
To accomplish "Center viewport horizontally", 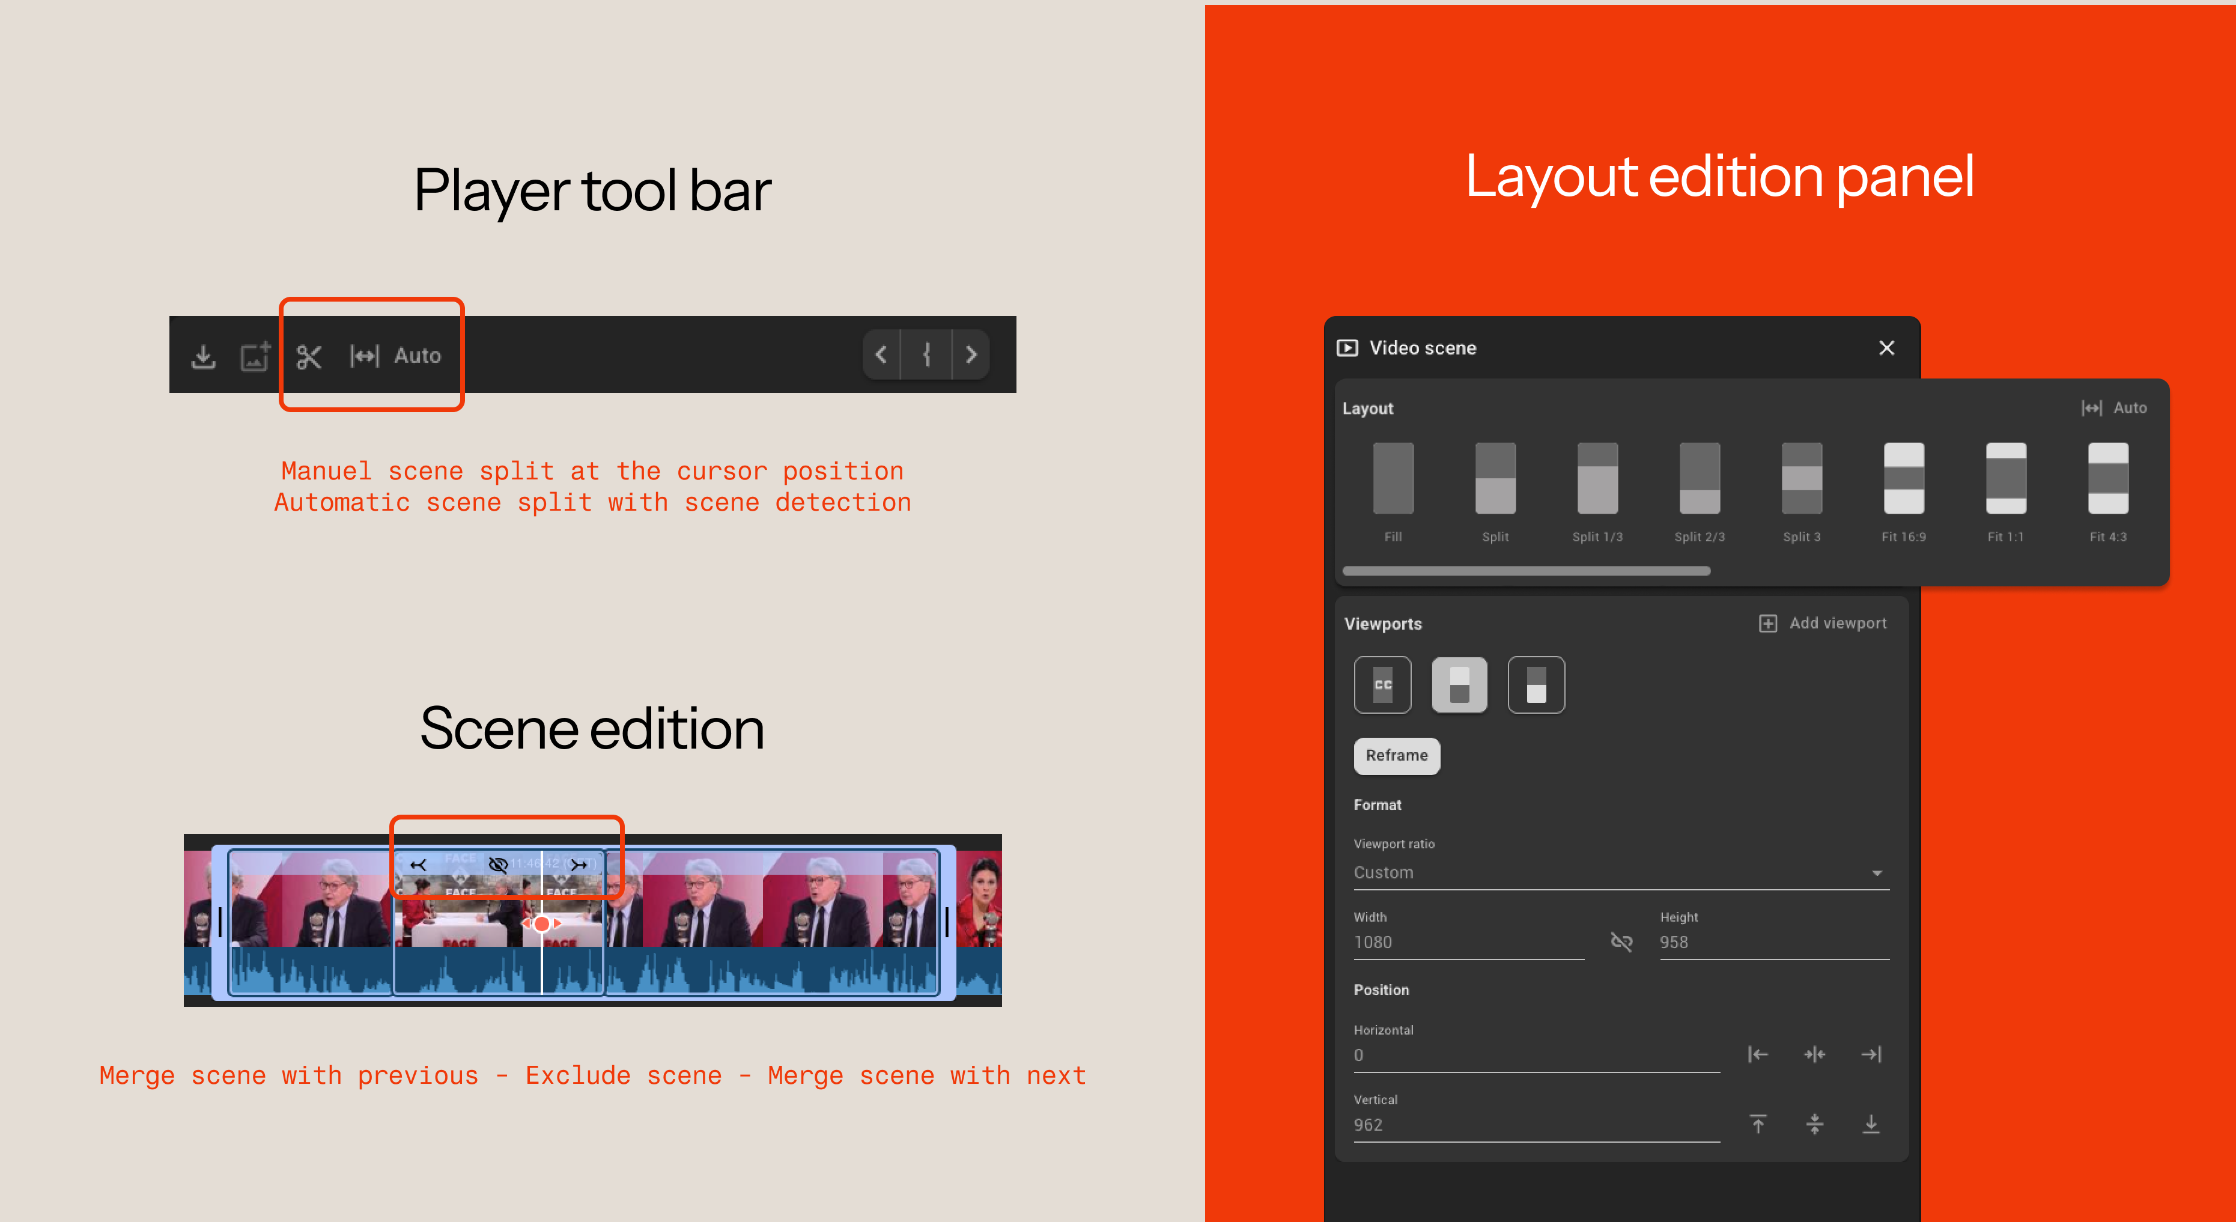I will point(1814,1054).
